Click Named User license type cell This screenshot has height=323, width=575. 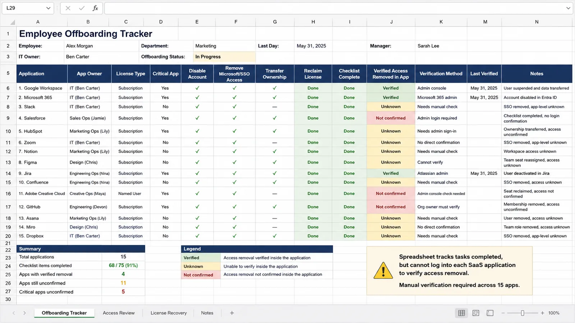pyautogui.click(x=130, y=193)
